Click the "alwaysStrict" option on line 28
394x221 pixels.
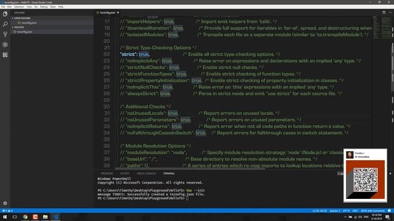pyautogui.click(x=142, y=93)
